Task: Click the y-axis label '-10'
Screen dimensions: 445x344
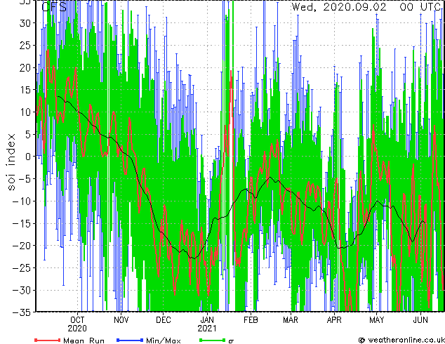Action: coord(22,201)
